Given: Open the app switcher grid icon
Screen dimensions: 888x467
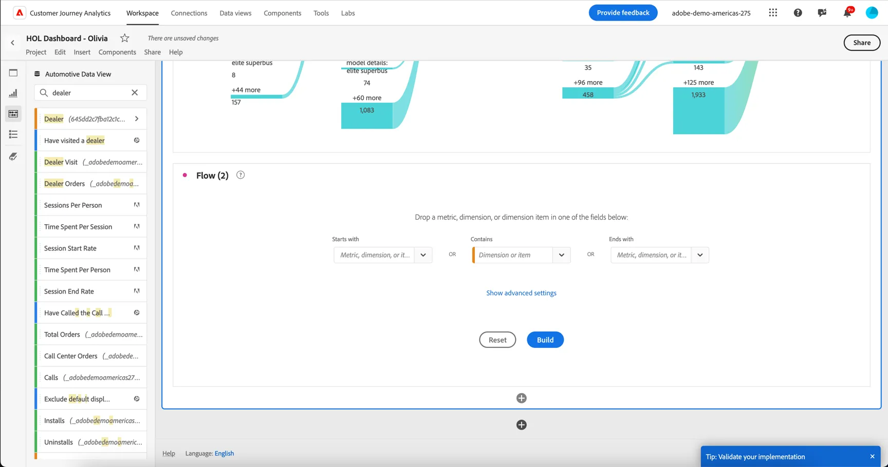Looking at the screenshot, I should click(x=773, y=13).
